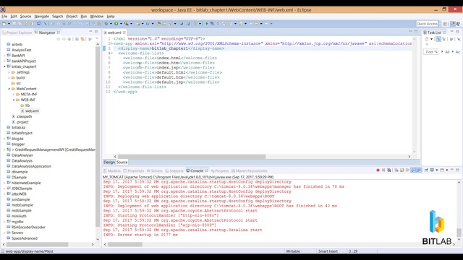
Task: Open the Maven Repositories tab
Action: (249, 170)
